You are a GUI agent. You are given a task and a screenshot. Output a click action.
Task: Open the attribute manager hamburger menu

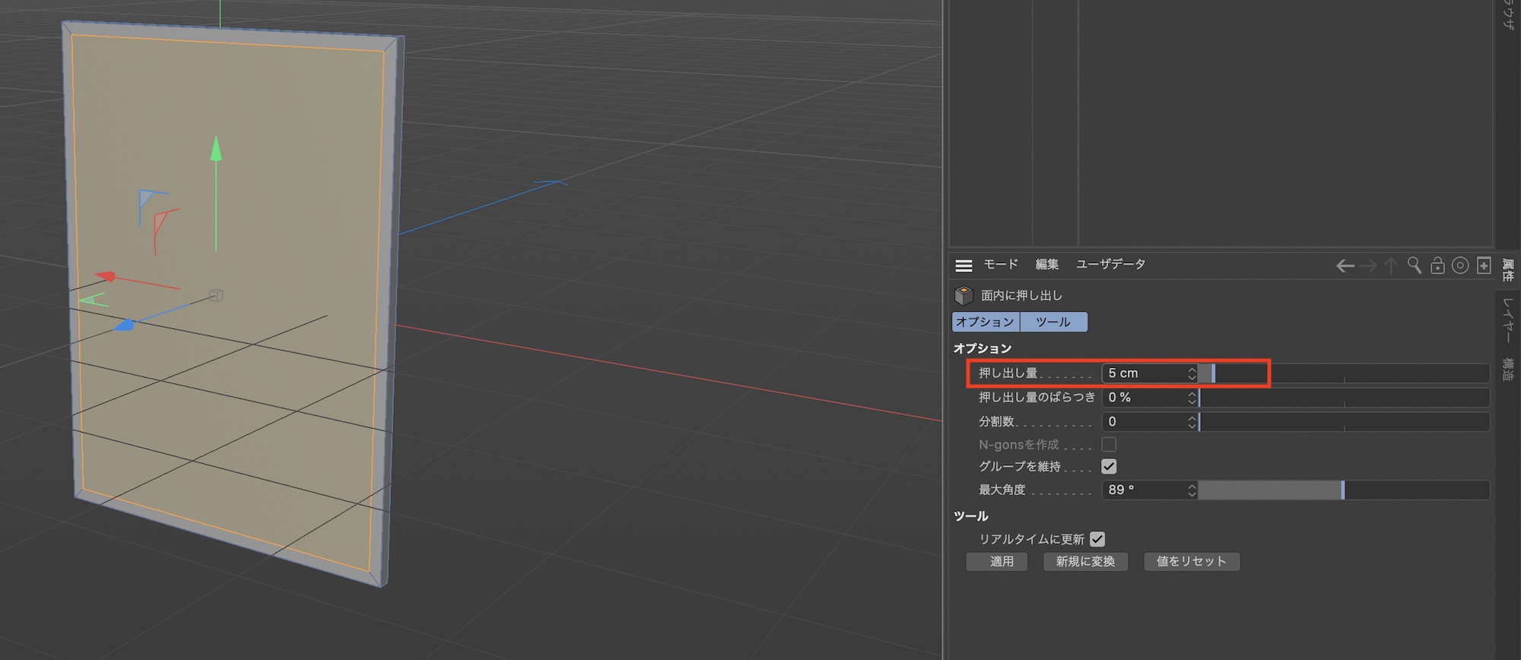pyautogui.click(x=964, y=265)
